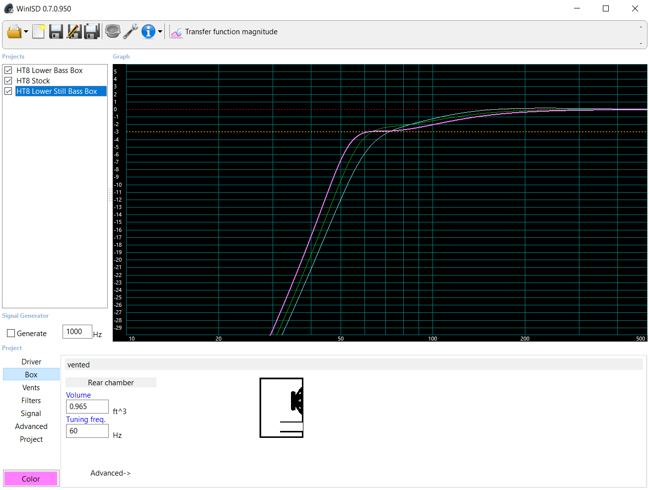The image size is (649, 490).
Task: Click the Hz unit beside tuning frequency
Action: 117,435
